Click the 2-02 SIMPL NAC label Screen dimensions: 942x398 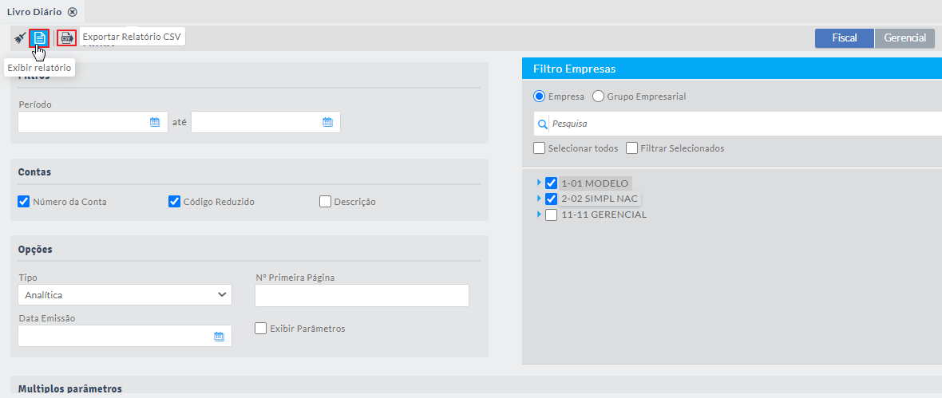click(600, 199)
